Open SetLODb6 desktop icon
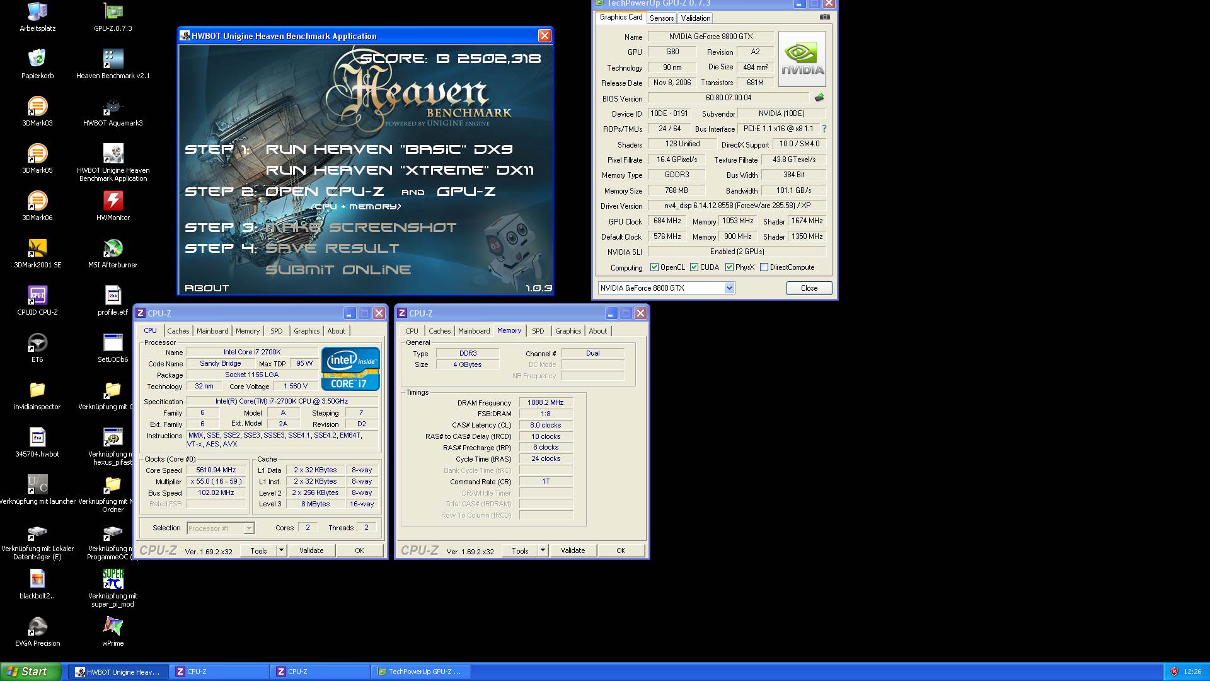 coord(113,347)
